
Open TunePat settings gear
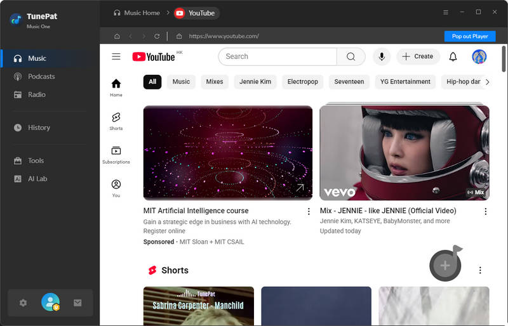(x=23, y=303)
